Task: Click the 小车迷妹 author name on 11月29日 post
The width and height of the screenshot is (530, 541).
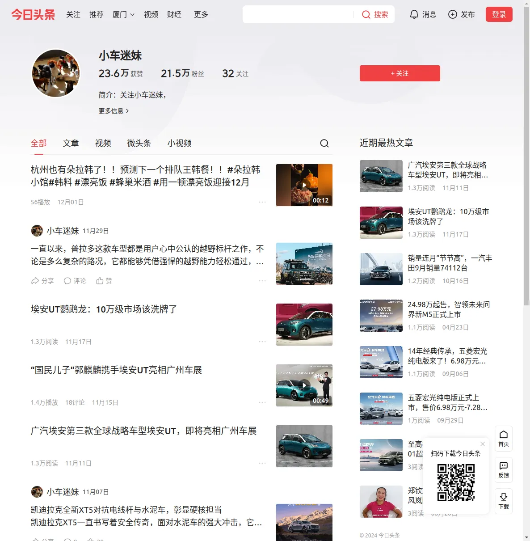Action: (63, 231)
